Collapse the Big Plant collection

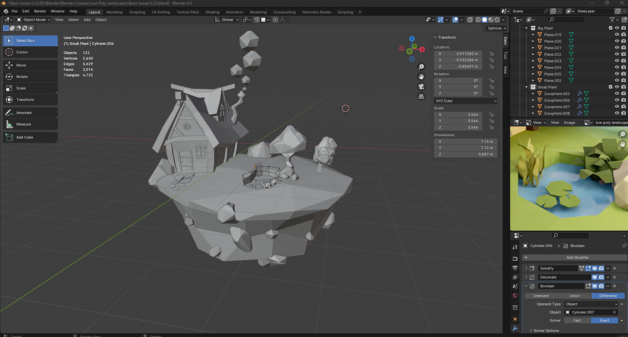pyautogui.click(x=527, y=28)
